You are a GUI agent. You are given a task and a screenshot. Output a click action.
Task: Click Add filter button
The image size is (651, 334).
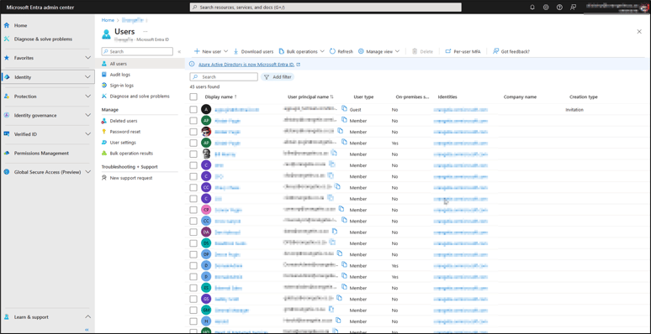tap(278, 77)
